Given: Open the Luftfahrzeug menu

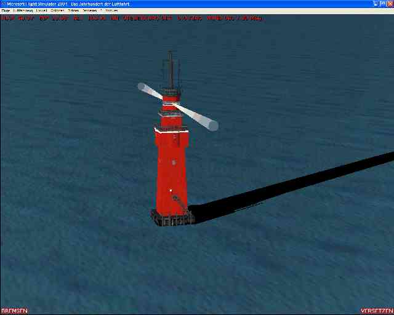Looking at the screenshot, I should 23,10.
